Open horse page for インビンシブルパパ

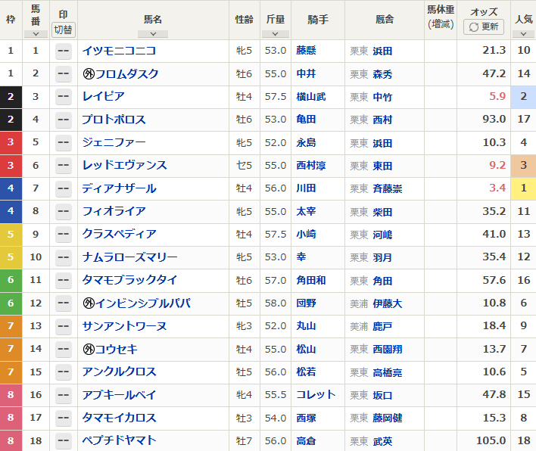click(x=143, y=303)
